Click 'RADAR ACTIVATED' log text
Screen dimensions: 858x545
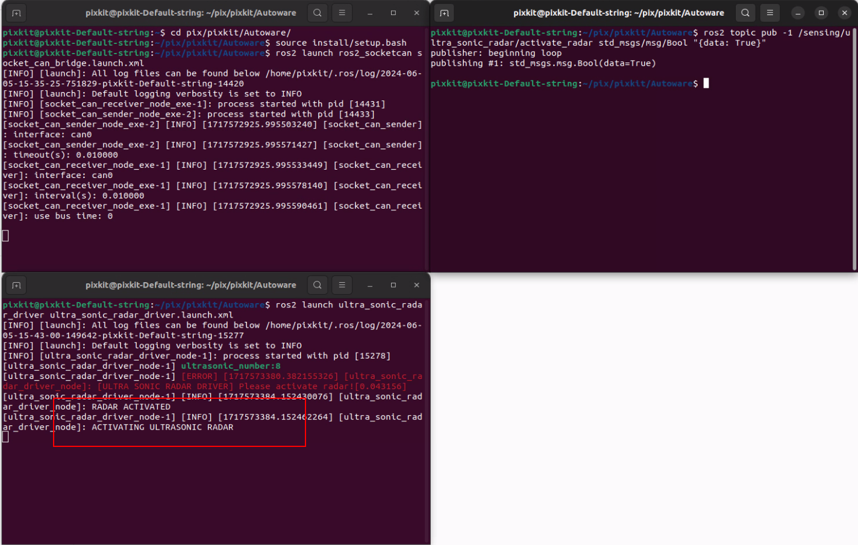pyautogui.click(x=131, y=407)
